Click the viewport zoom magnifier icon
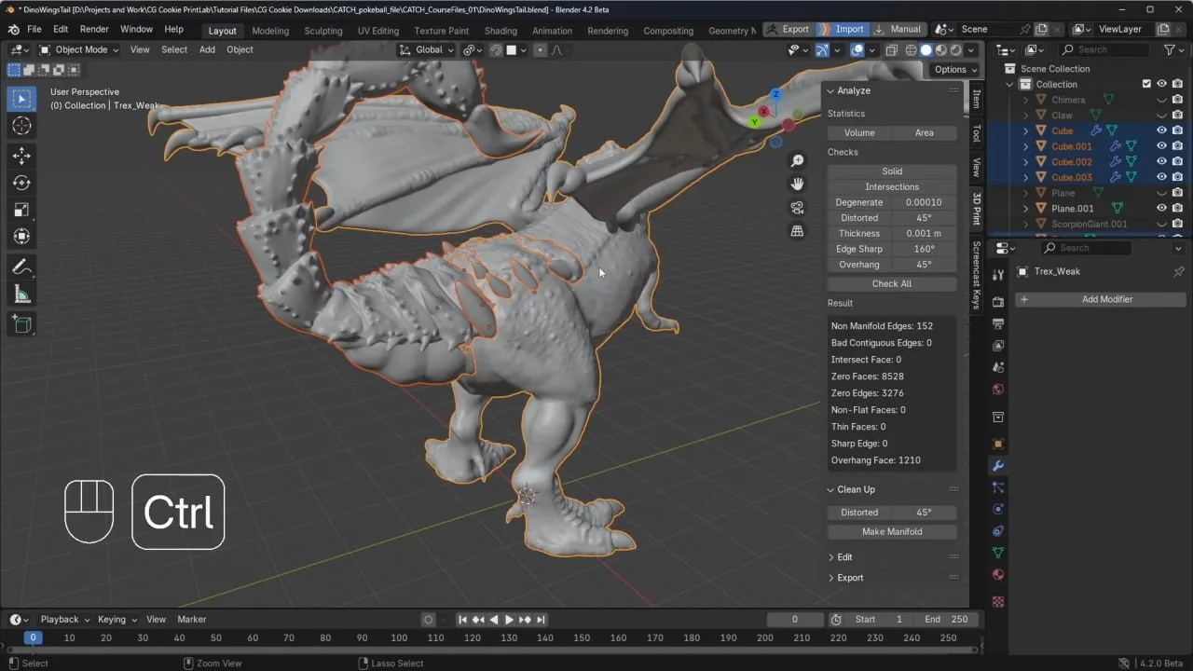 (x=797, y=161)
